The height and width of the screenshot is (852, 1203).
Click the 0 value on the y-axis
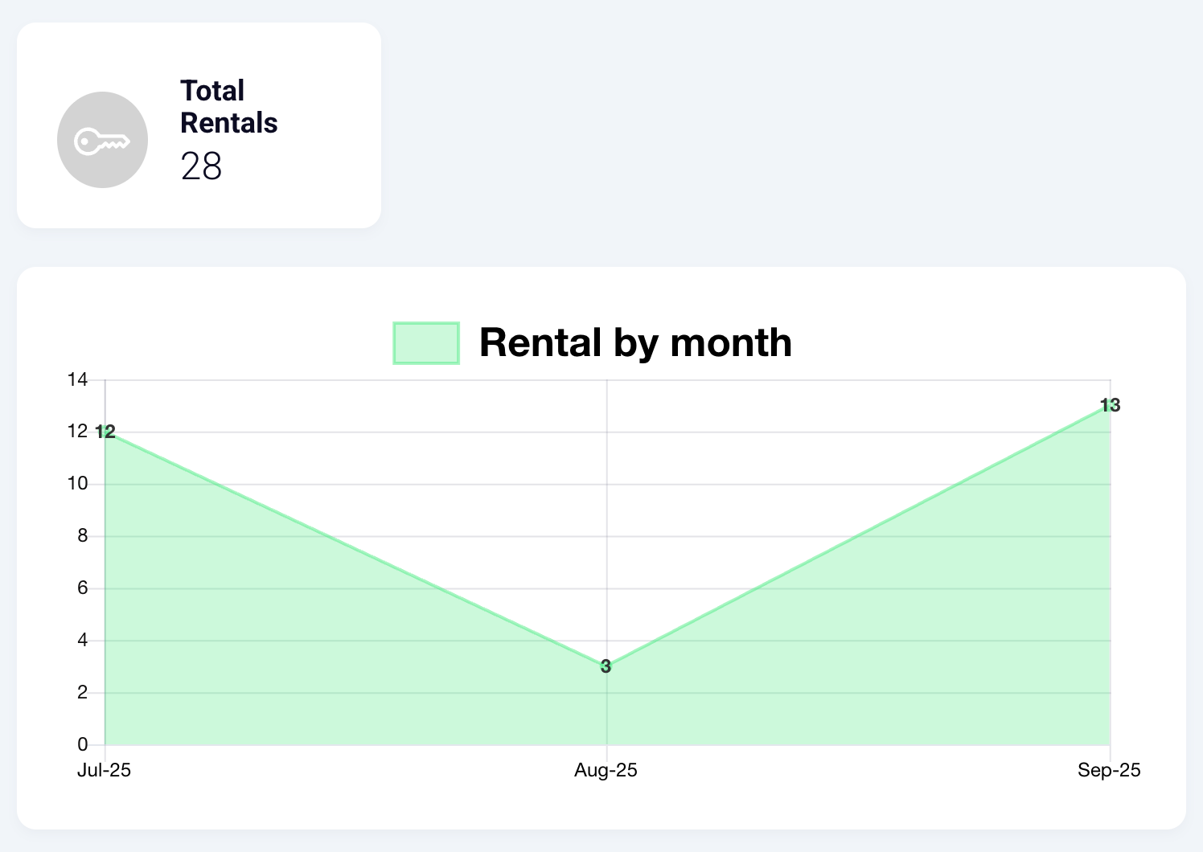tap(82, 745)
